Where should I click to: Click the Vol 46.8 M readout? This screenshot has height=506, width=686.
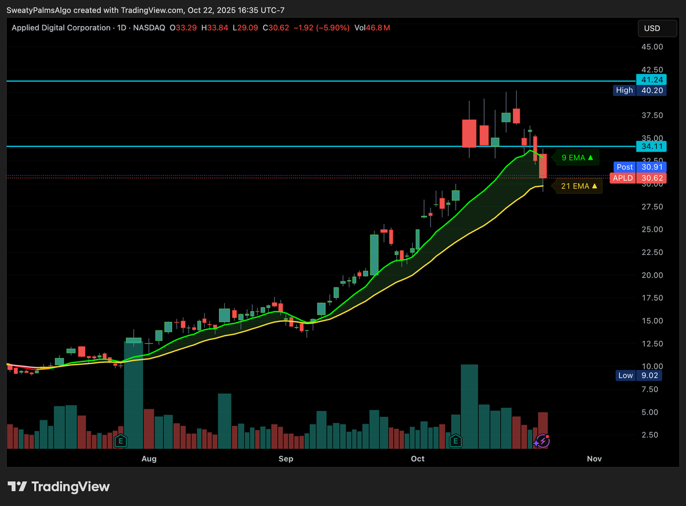pos(372,27)
